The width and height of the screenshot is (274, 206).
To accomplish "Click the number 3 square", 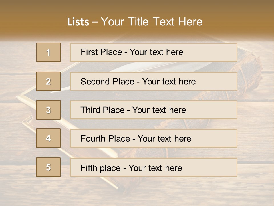I will (x=48, y=110).
